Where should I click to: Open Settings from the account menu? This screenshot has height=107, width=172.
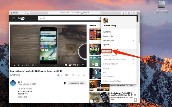click(x=106, y=68)
